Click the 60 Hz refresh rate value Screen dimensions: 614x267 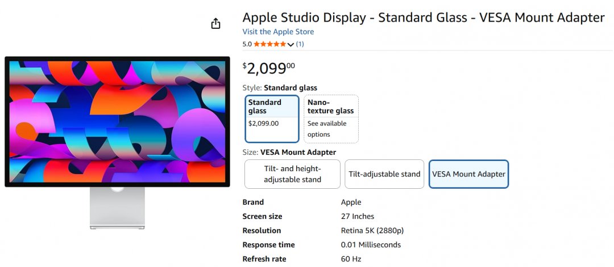[350, 259]
